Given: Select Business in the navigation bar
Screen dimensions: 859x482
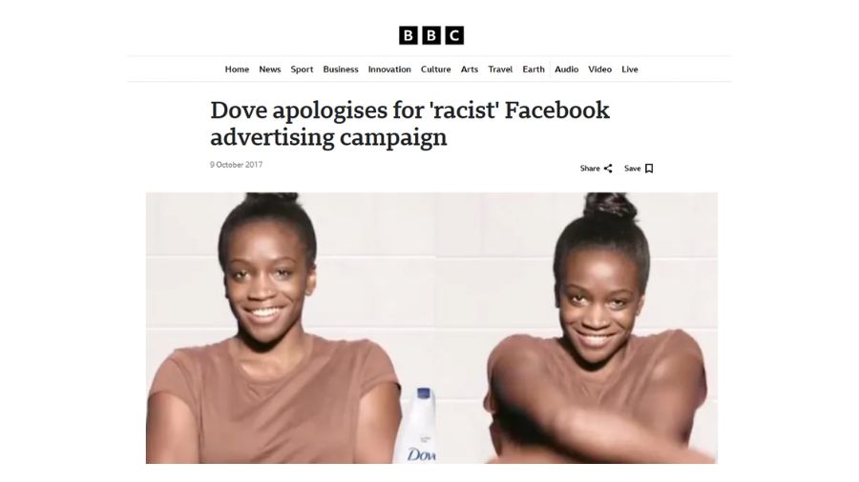Looking at the screenshot, I should 340,70.
